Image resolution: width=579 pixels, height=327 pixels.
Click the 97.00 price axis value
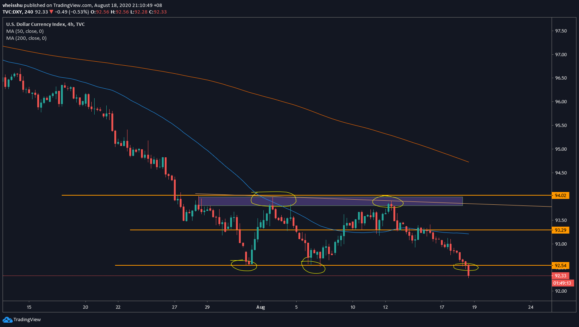click(561, 55)
